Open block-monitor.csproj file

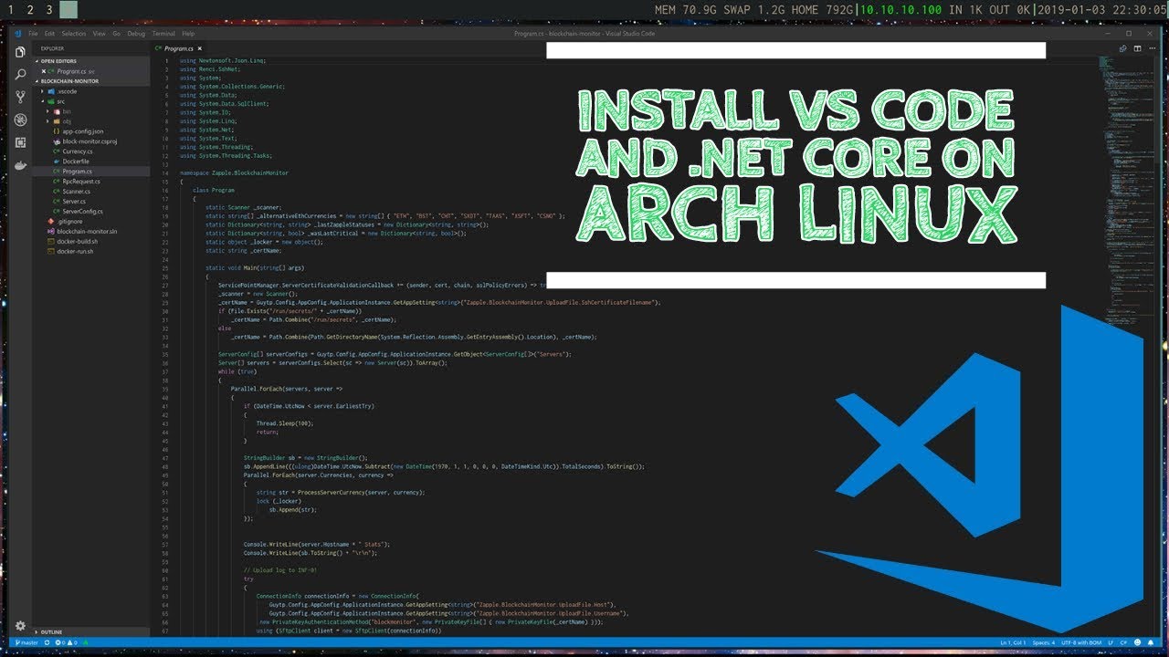pyautogui.click(x=90, y=141)
